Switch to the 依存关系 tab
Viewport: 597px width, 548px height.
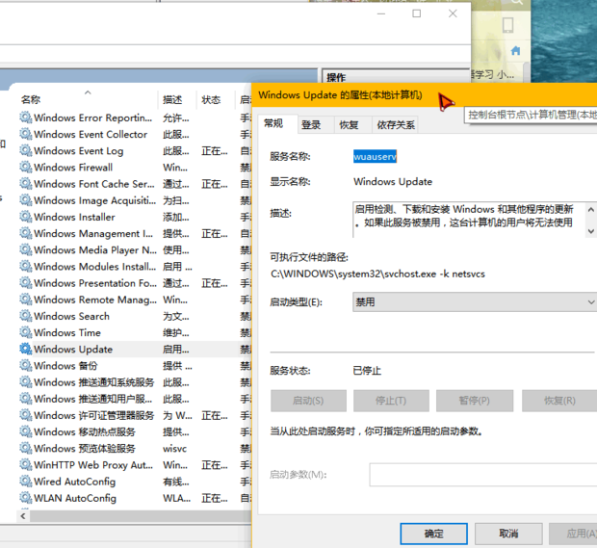(396, 124)
